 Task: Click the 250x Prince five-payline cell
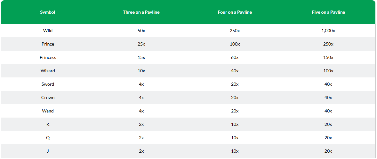(x=328, y=44)
